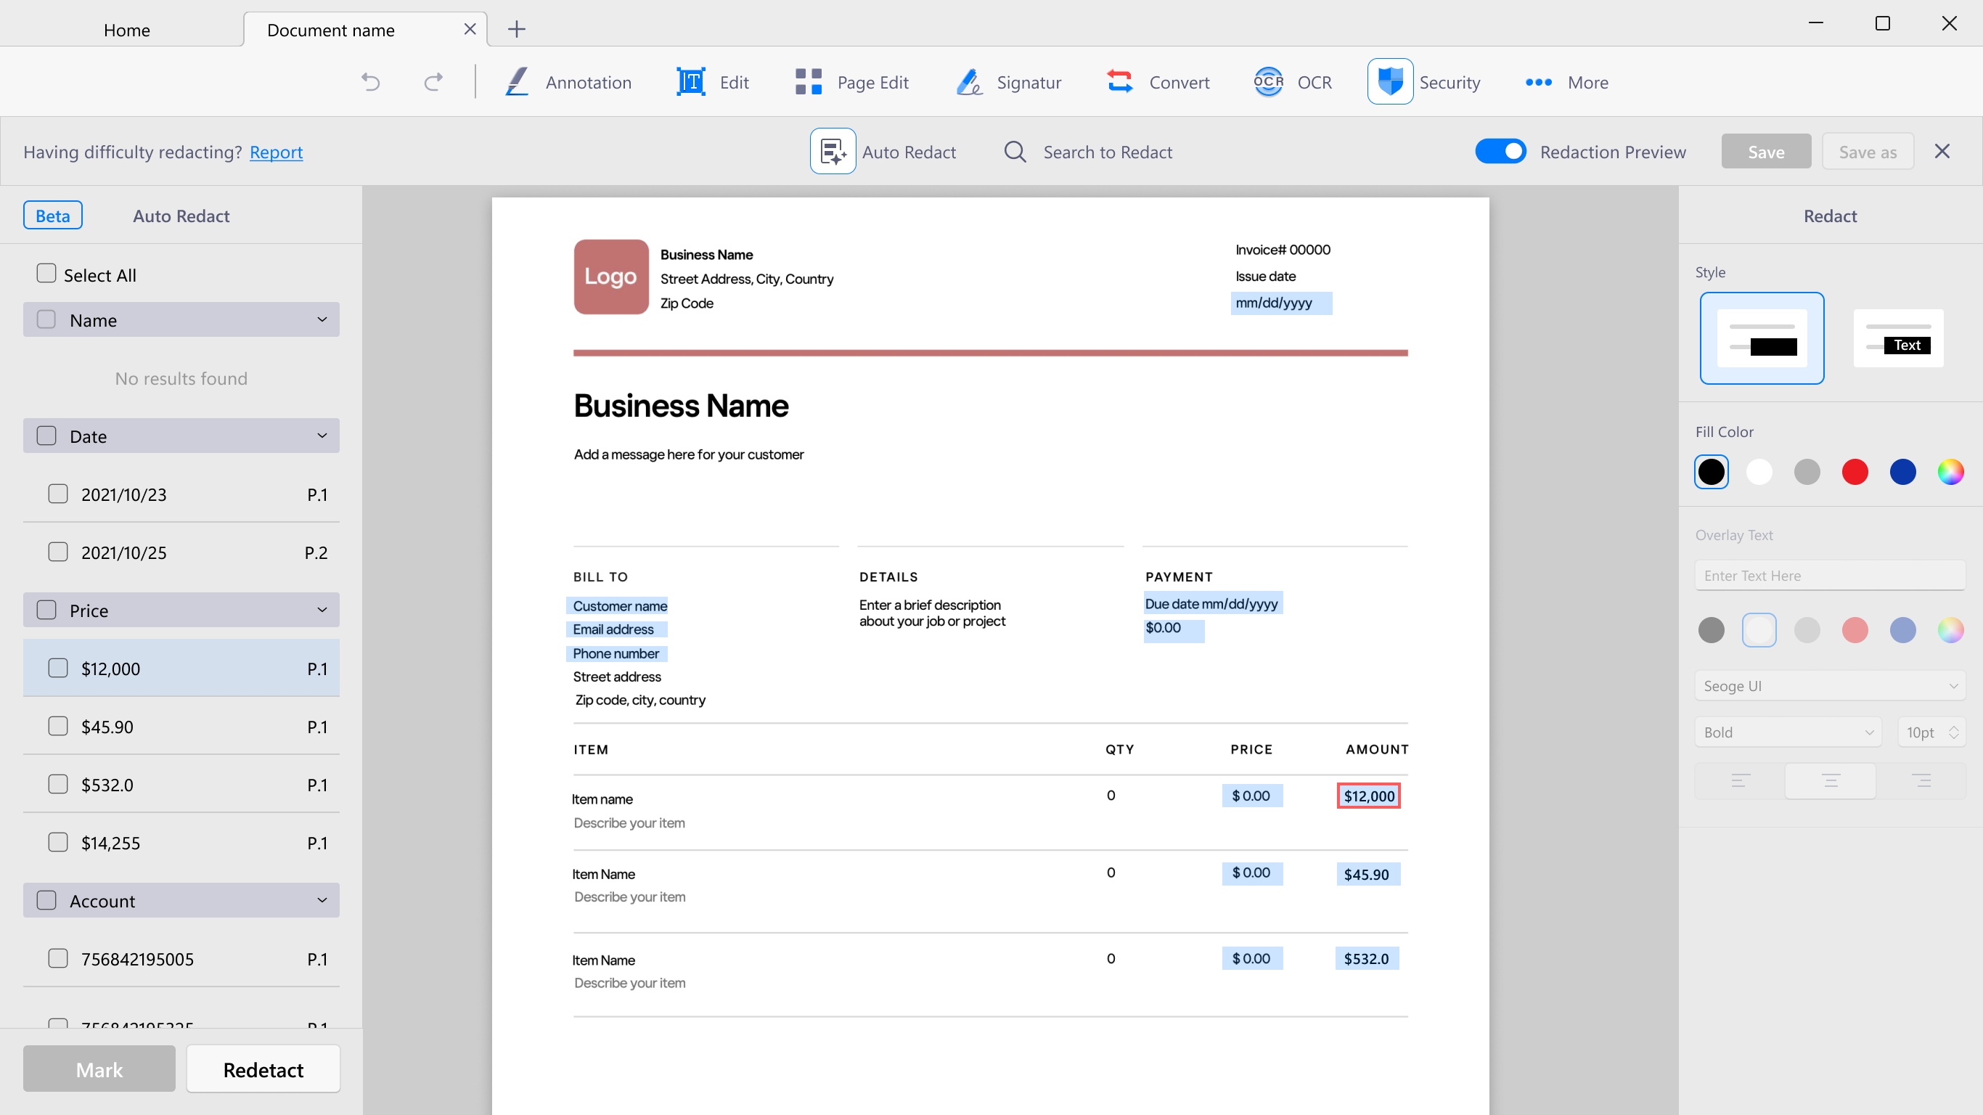The width and height of the screenshot is (1983, 1115).
Task: Pick the red fill color
Action: click(x=1855, y=471)
